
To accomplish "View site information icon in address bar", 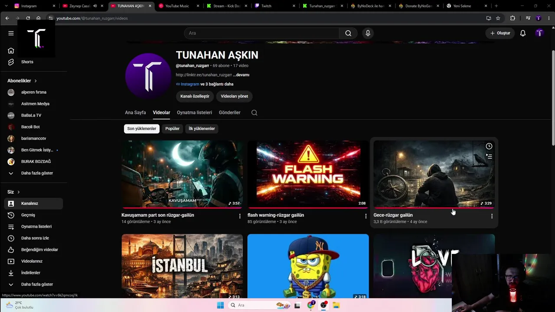I will [x=50, y=18].
